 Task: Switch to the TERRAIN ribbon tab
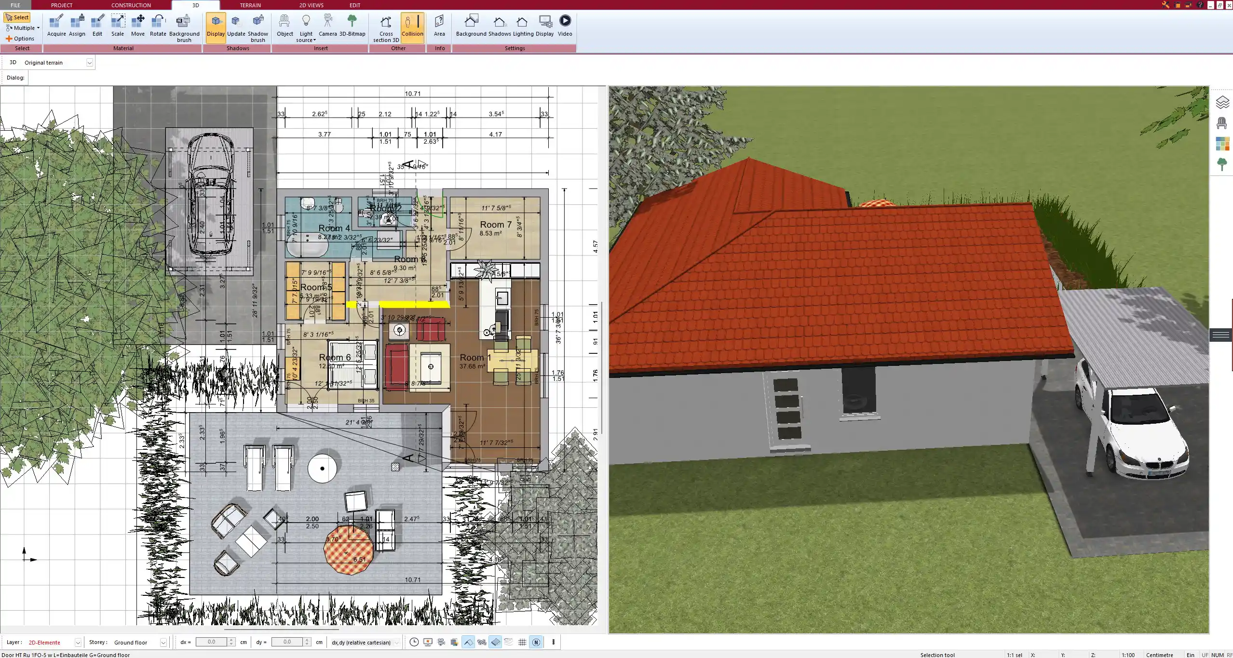[250, 5]
